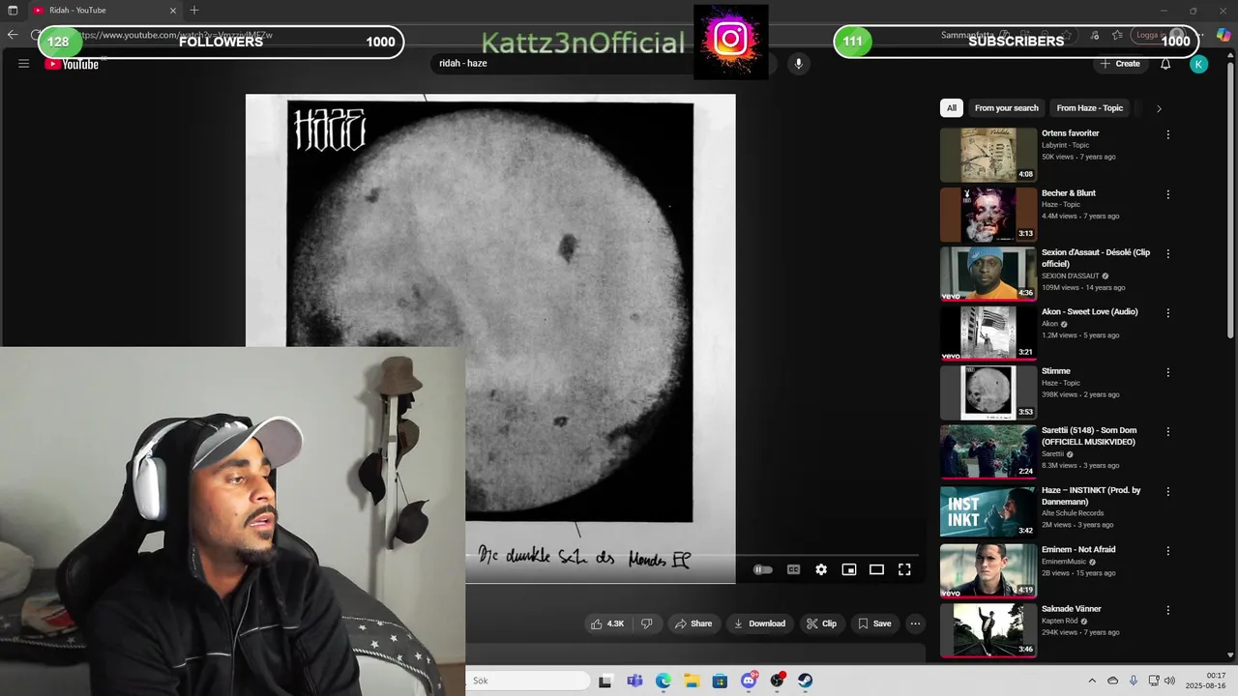Open options menu for Becher & Blunt
The image size is (1238, 696).
pyautogui.click(x=1167, y=194)
